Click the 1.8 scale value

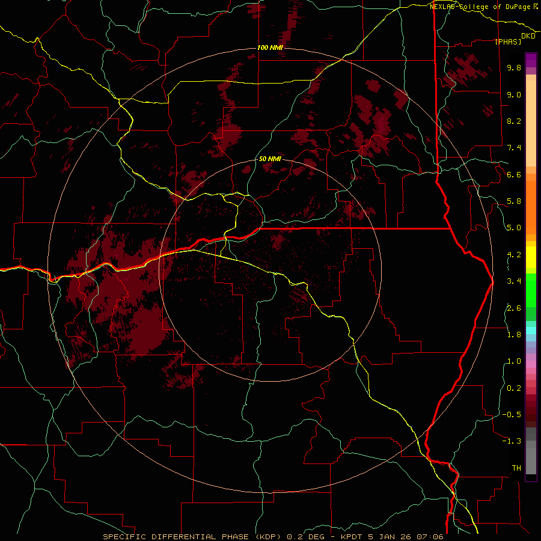(514, 335)
